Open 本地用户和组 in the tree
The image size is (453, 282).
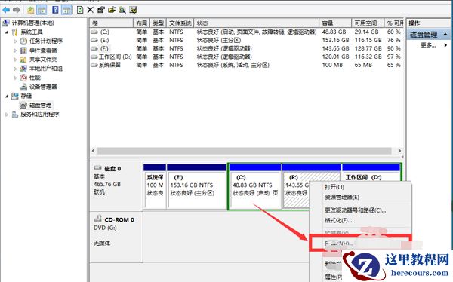[46, 69]
